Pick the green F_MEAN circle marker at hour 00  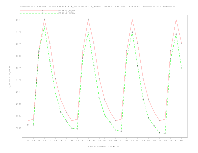coord(28,125)
